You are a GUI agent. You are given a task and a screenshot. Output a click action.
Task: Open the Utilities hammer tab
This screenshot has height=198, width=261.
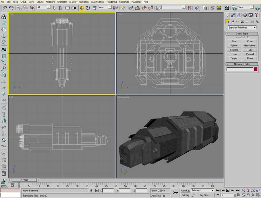click(256, 15)
